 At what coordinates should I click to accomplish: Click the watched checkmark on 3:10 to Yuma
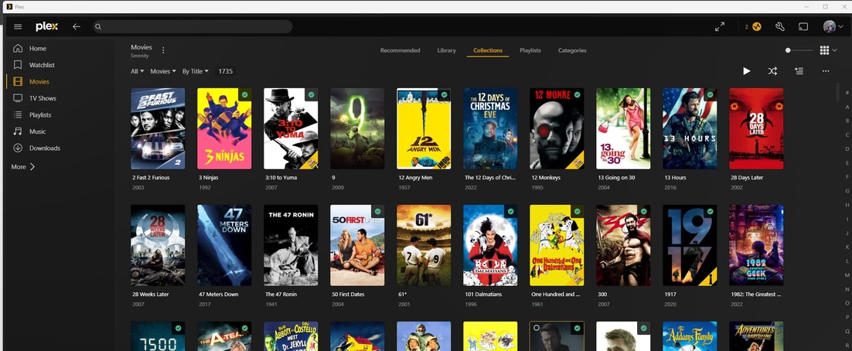(312, 94)
